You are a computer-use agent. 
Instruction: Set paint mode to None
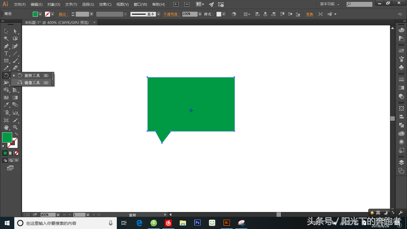pos(17,153)
